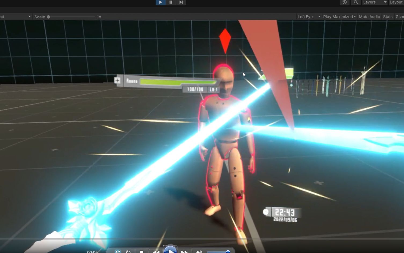Open the Layers dropdown

click(375, 2)
